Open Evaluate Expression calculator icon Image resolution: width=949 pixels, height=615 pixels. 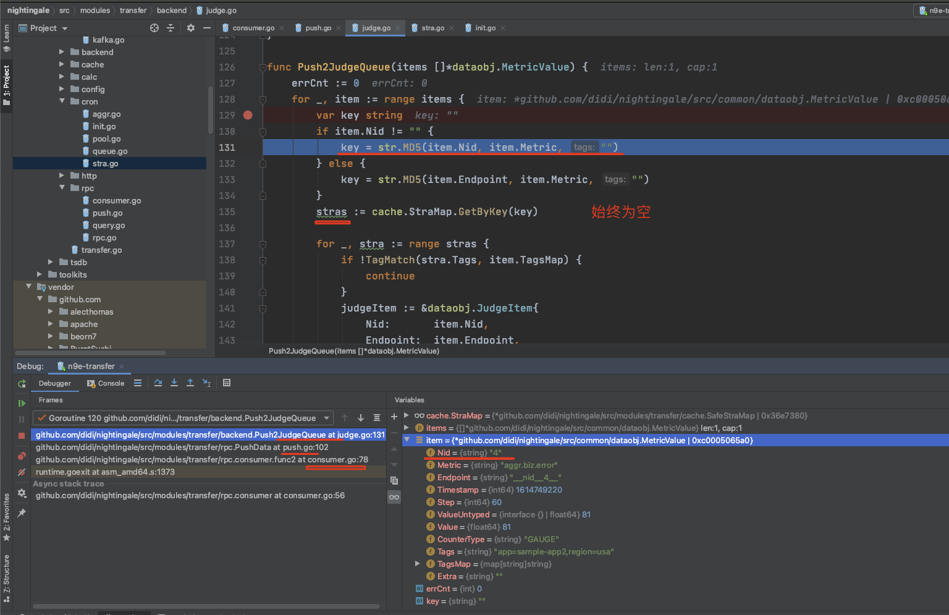227,383
